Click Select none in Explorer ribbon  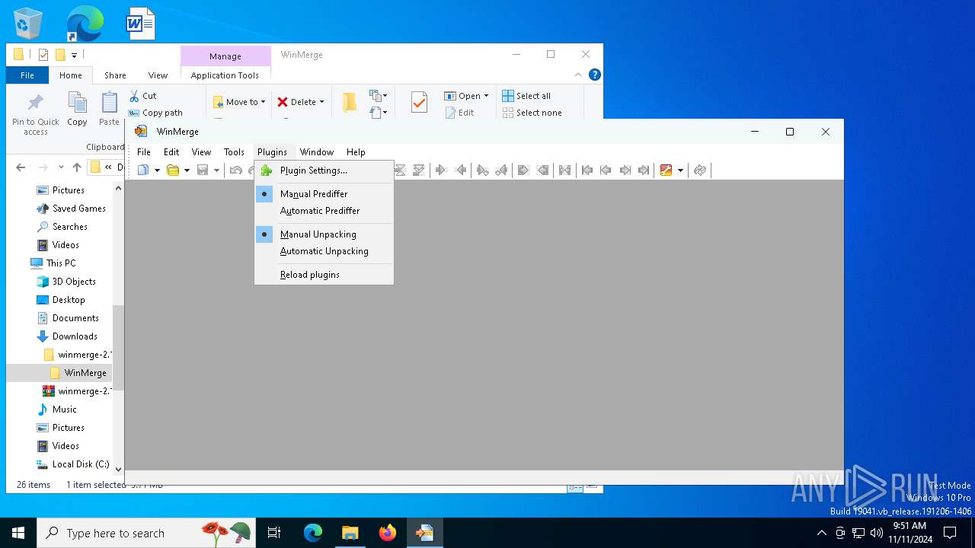532,113
